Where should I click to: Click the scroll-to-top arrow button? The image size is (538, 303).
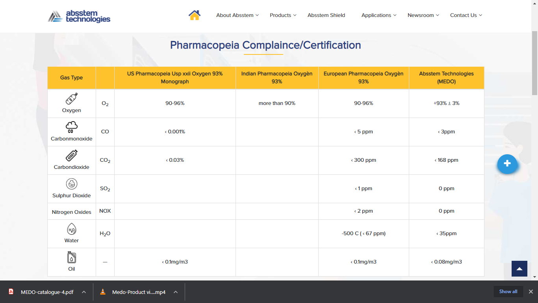tap(519, 269)
